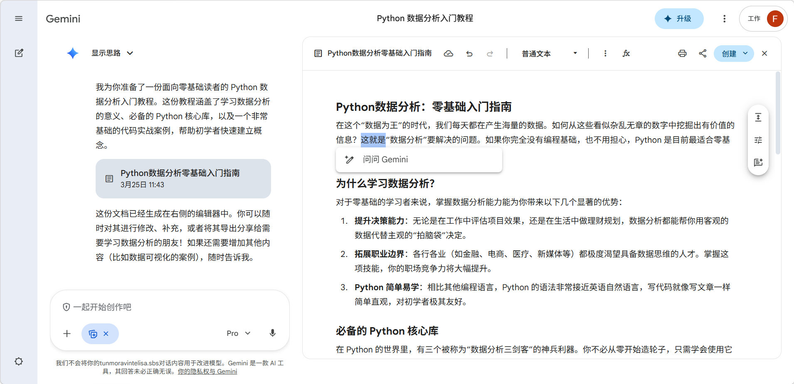
Task: Open the Pro model selector dropdown
Action: [x=238, y=333]
